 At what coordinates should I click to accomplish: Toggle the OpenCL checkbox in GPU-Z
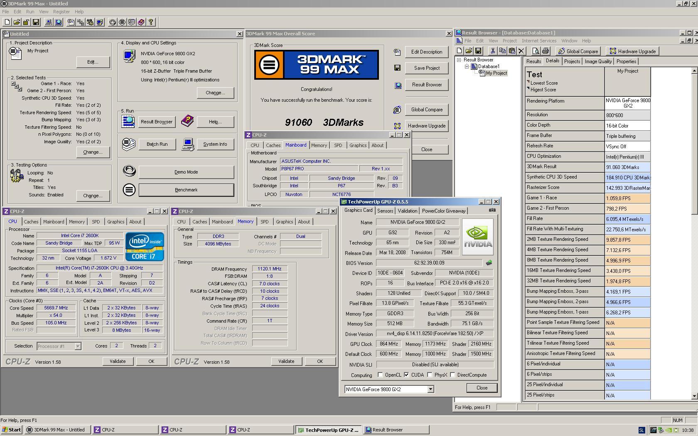pos(380,375)
